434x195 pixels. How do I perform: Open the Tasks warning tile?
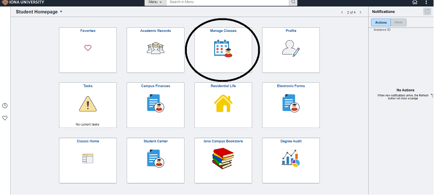[88, 104]
